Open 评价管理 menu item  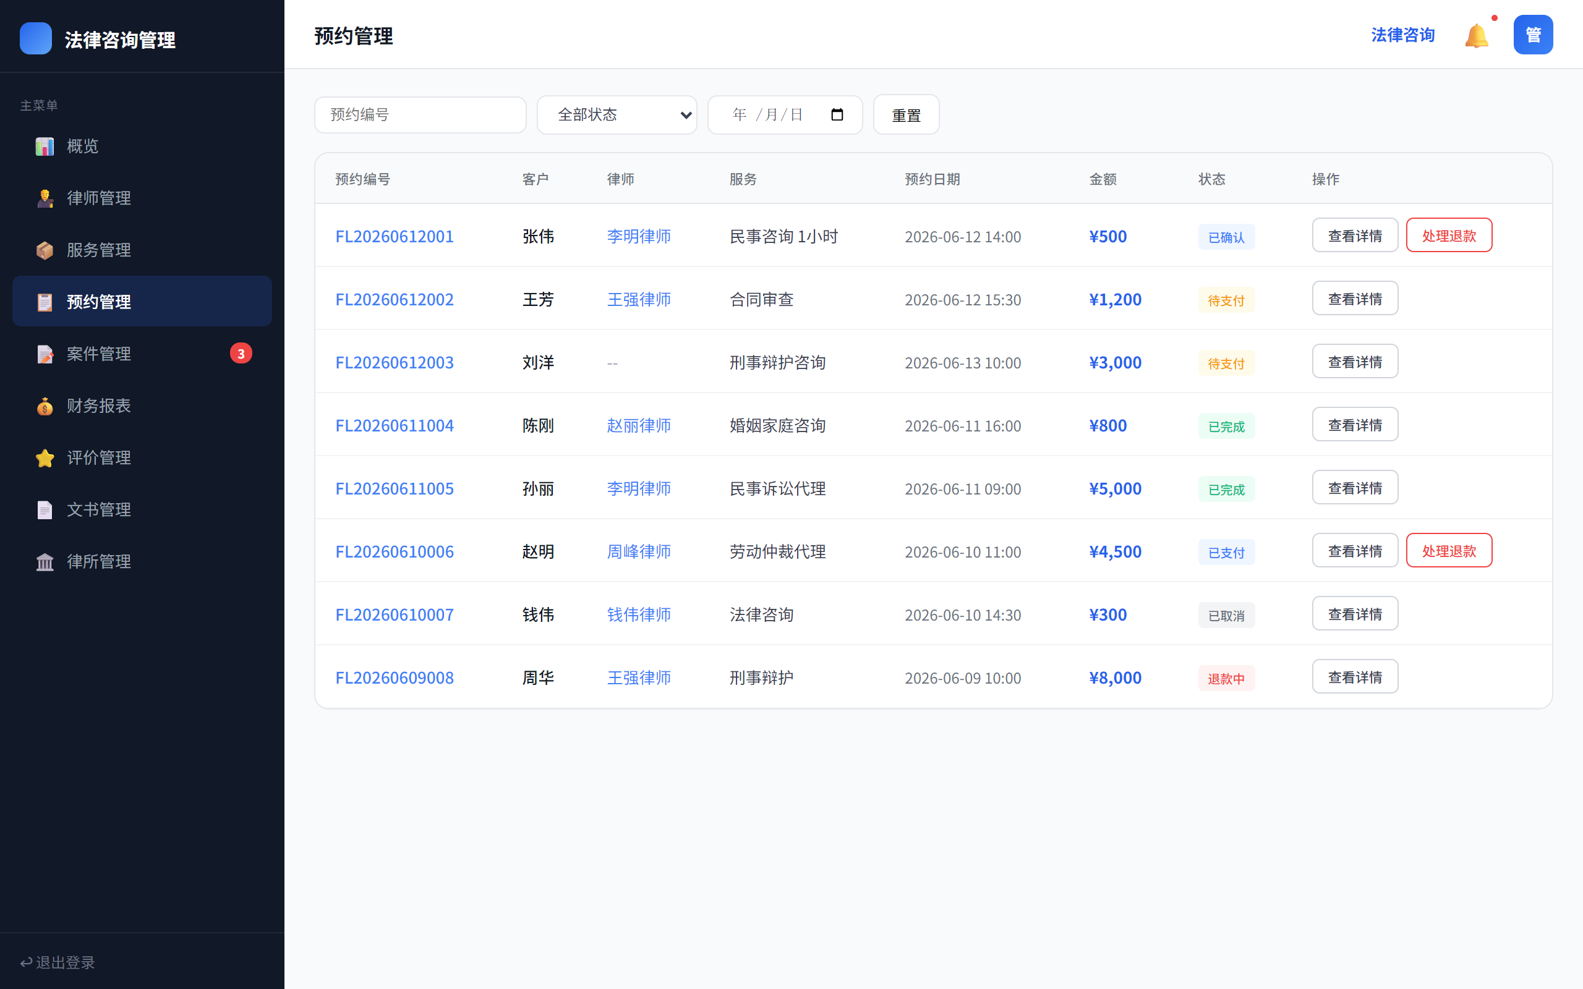pyautogui.click(x=142, y=458)
